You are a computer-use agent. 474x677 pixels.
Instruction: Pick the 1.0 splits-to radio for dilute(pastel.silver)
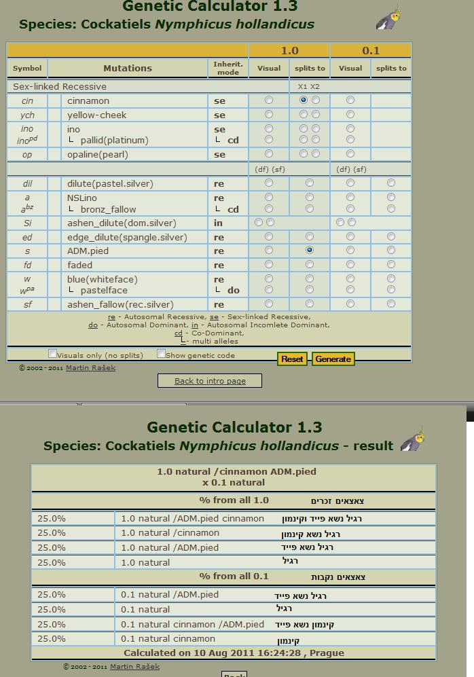pos(310,183)
